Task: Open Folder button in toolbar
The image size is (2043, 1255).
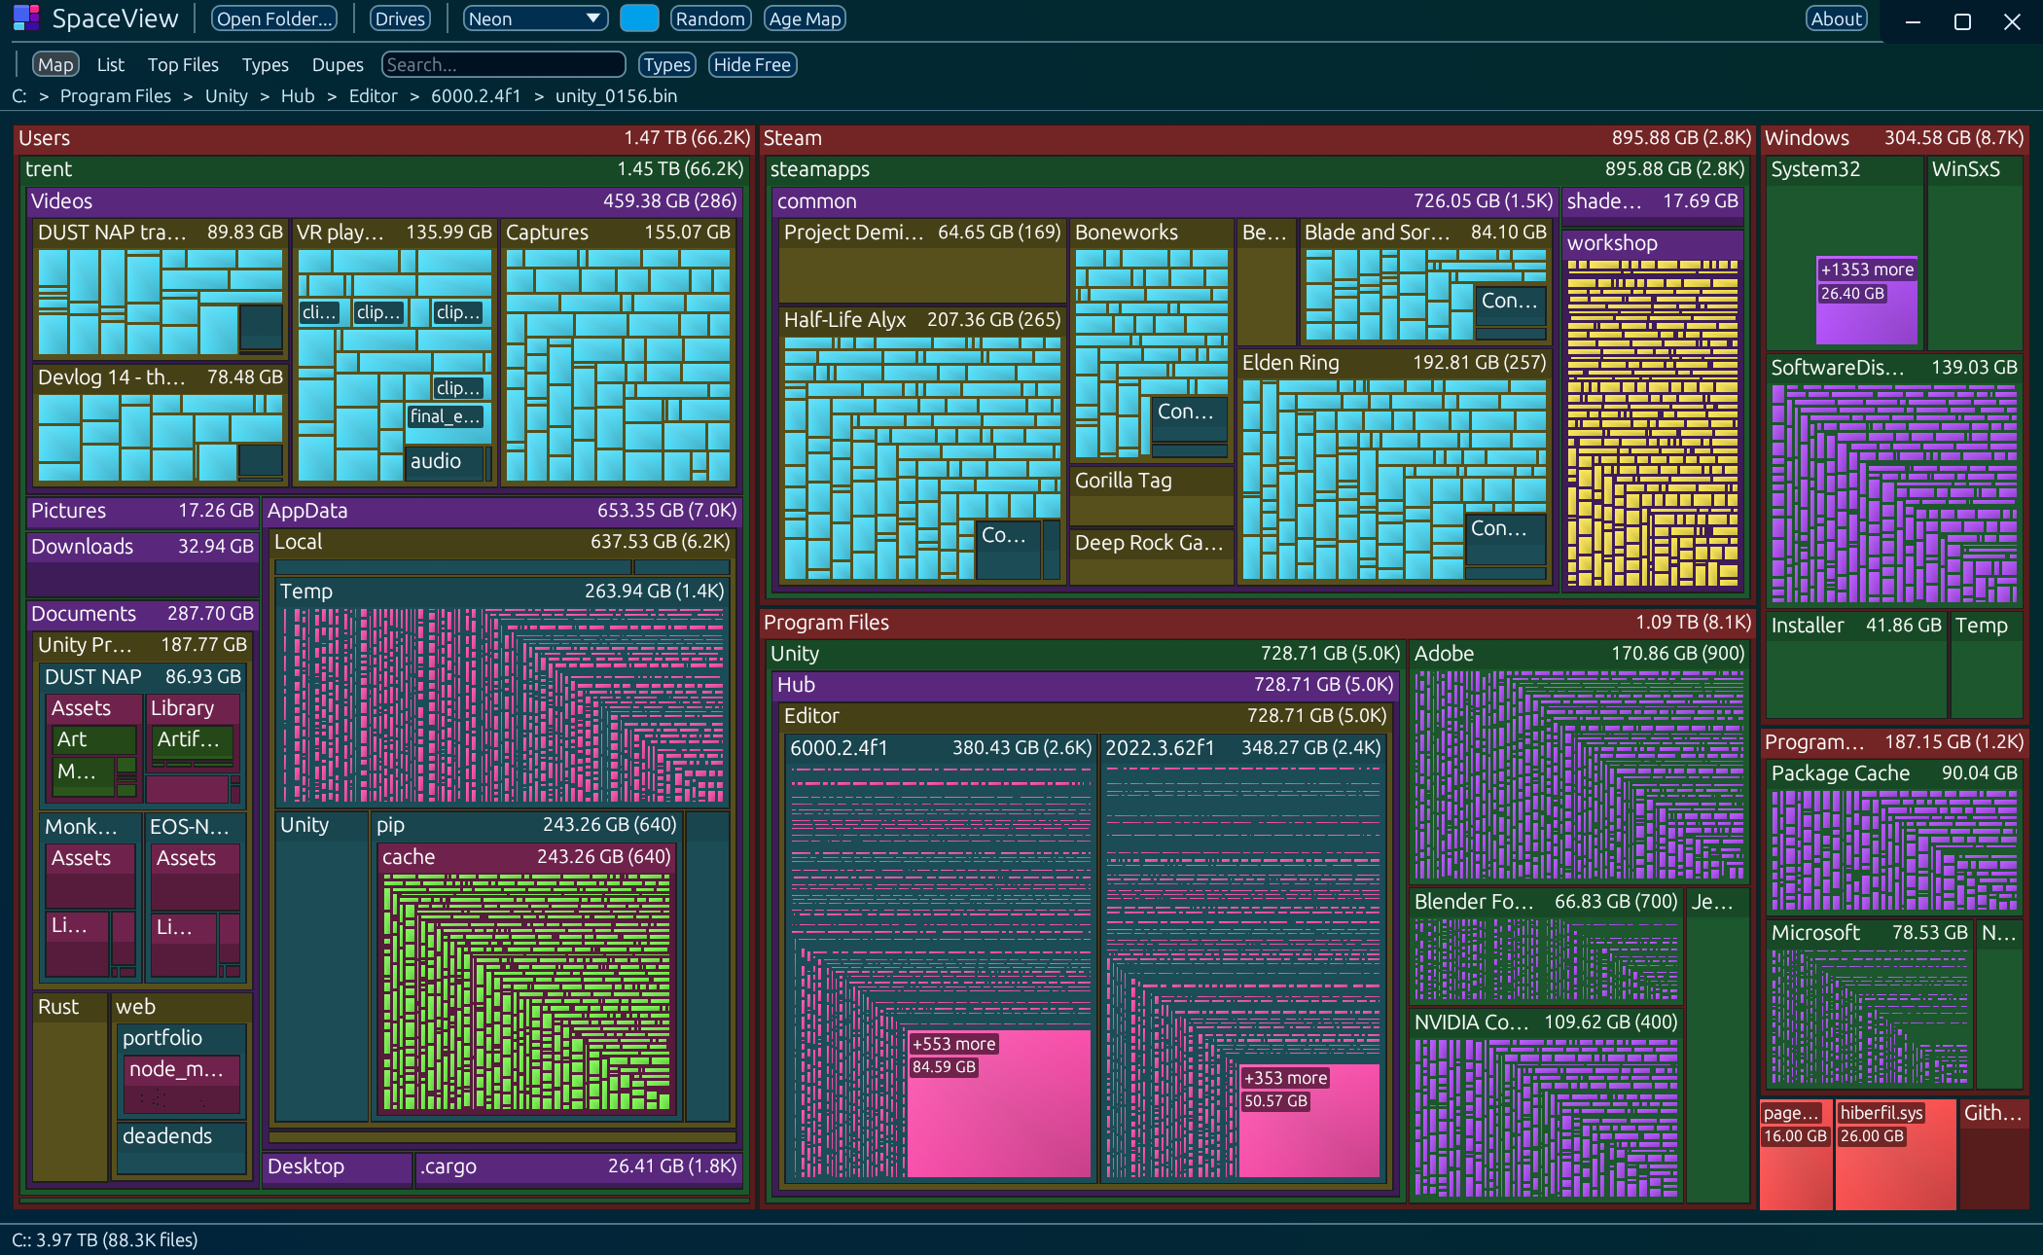Action: pyautogui.click(x=275, y=18)
